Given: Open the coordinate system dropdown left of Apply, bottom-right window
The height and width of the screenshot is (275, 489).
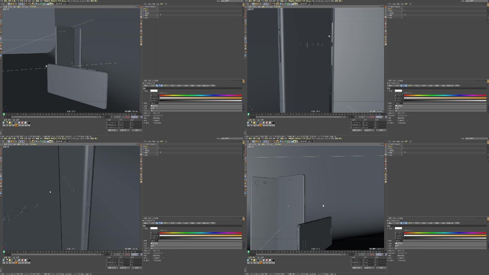Looking at the screenshot, I should 369,268.
